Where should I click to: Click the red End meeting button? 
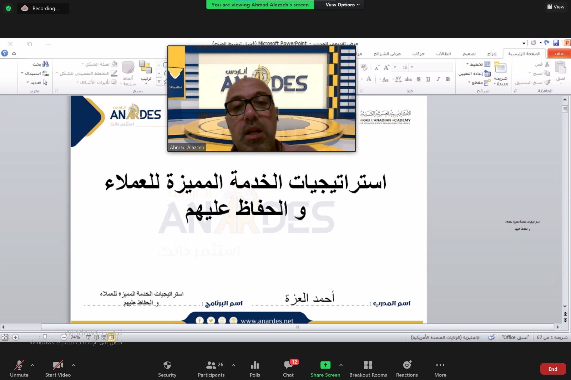tap(552, 369)
